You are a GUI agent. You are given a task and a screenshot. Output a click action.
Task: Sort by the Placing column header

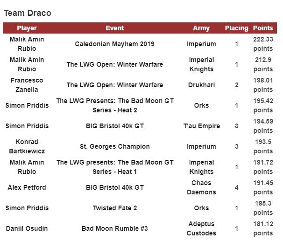pyautogui.click(x=236, y=28)
